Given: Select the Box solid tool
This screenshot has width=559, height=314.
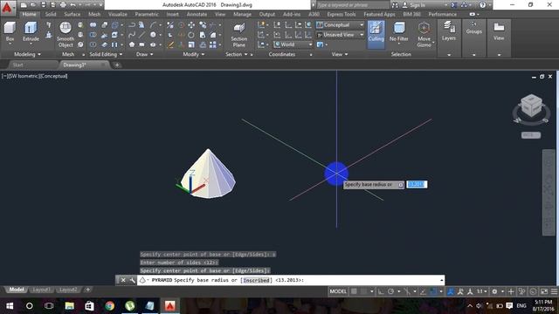Looking at the screenshot, I should coord(10,31).
